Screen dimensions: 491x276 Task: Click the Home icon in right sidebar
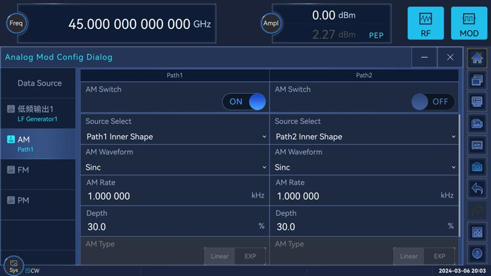477,58
